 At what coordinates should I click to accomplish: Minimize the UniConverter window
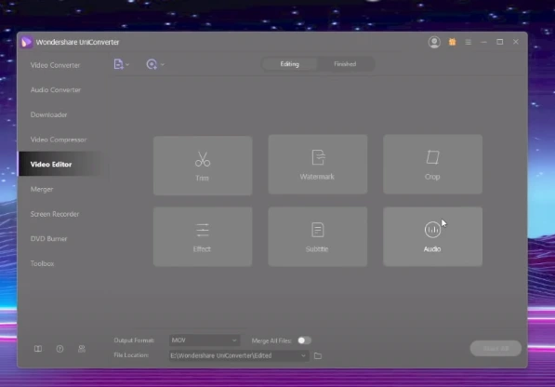[483, 42]
